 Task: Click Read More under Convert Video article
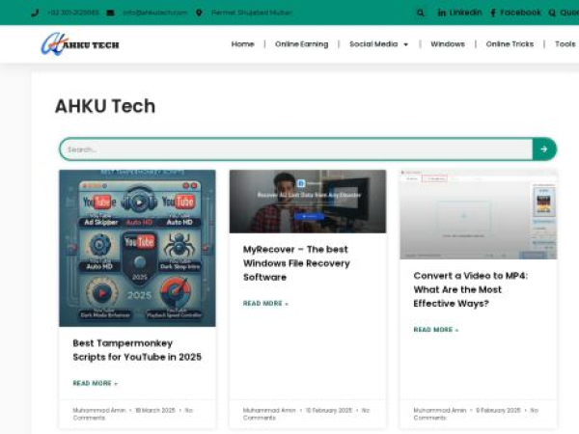point(436,330)
